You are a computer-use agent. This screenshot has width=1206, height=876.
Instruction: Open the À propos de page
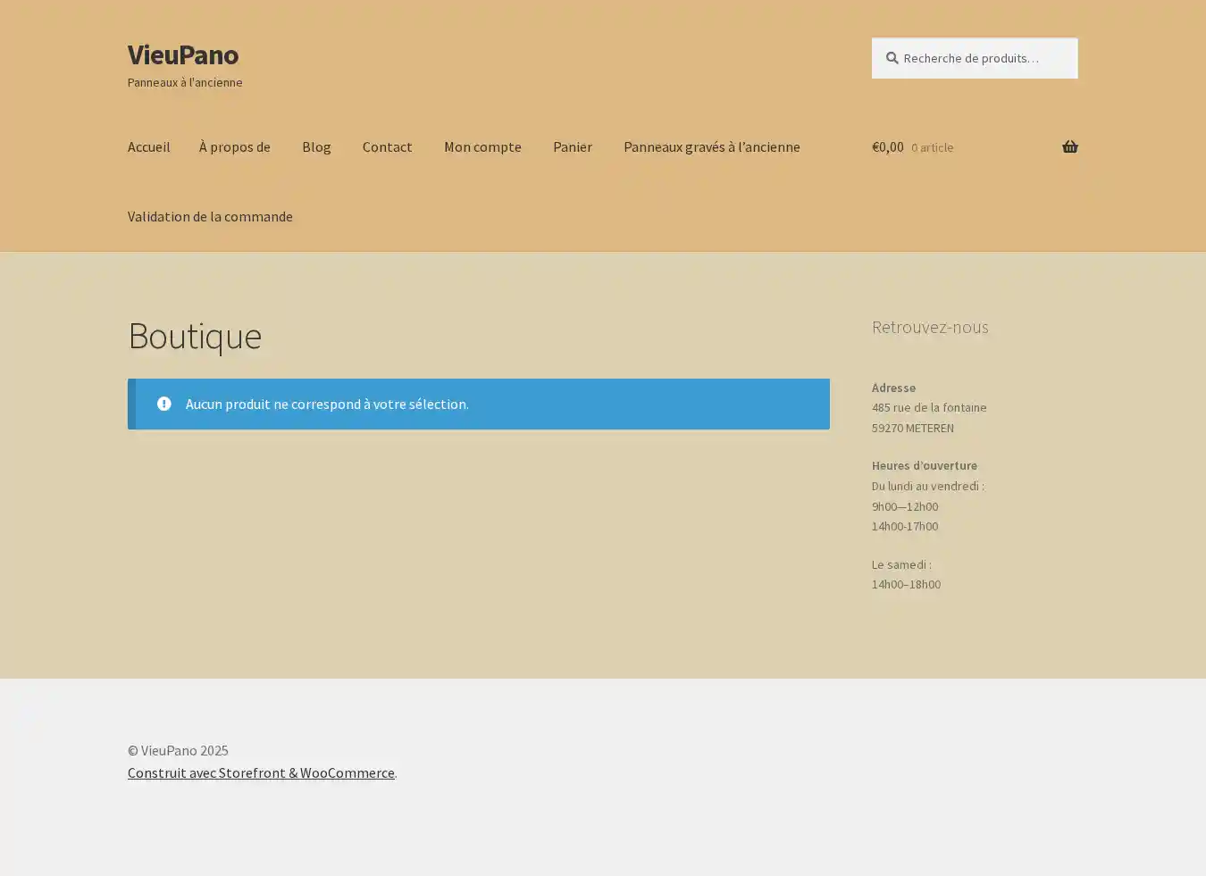click(x=234, y=146)
